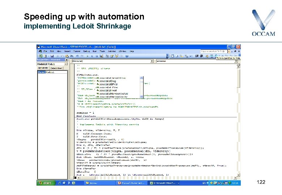
Task: Open the Window menu
Action: 123,51
